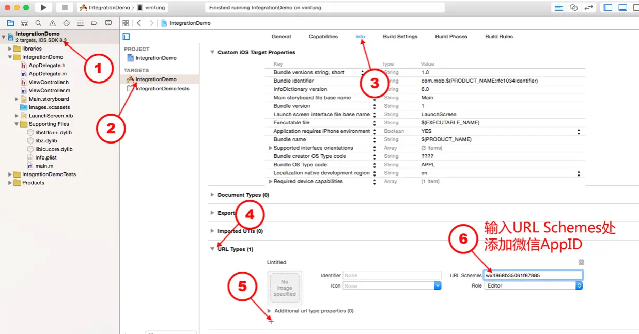Open ViewController.m file
639x334 pixels.
pyautogui.click(x=49, y=90)
